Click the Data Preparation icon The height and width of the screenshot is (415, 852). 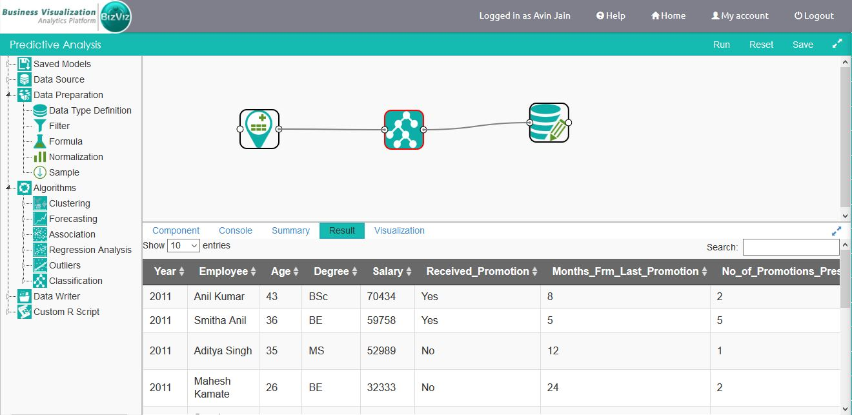point(25,95)
